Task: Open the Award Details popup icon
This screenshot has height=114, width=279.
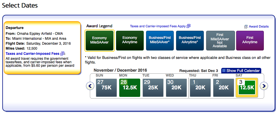Action: 246,27
